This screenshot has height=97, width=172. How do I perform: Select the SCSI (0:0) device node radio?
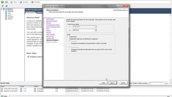pos(70,27)
